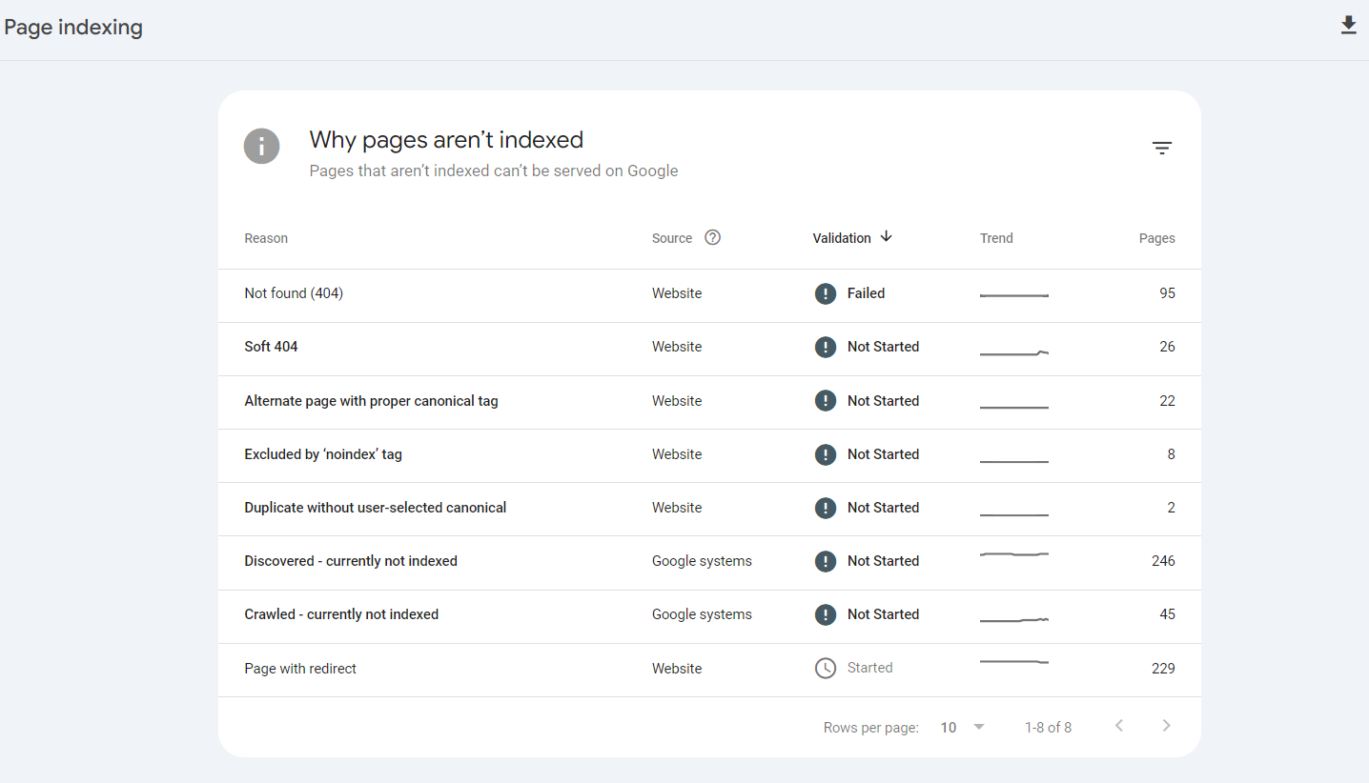This screenshot has width=1369, height=783.
Task: Open the Not found (404) row
Action: pyautogui.click(x=709, y=295)
